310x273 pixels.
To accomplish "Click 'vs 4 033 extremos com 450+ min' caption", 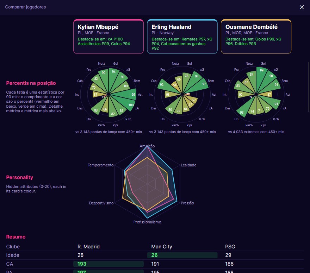I will pyautogui.click(x=256, y=132).
